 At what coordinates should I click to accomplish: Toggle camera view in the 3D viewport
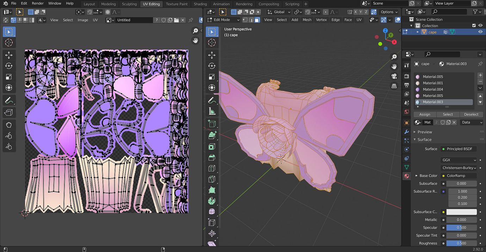point(394,76)
